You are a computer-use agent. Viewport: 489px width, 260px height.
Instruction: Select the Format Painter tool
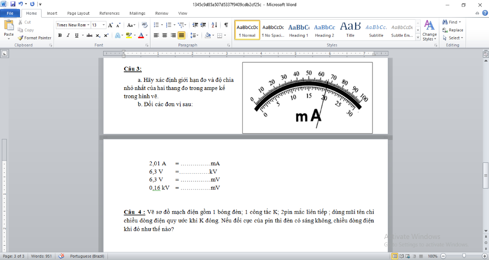coord(34,38)
